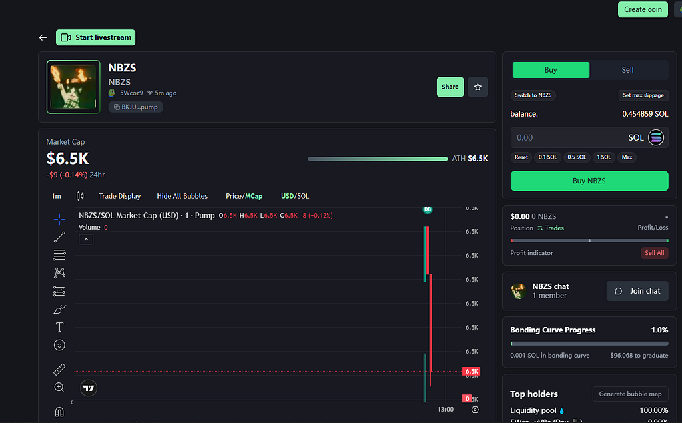This screenshot has width=682, height=423.
Task: Select the crosshair cursor tool
Action: tap(59, 219)
